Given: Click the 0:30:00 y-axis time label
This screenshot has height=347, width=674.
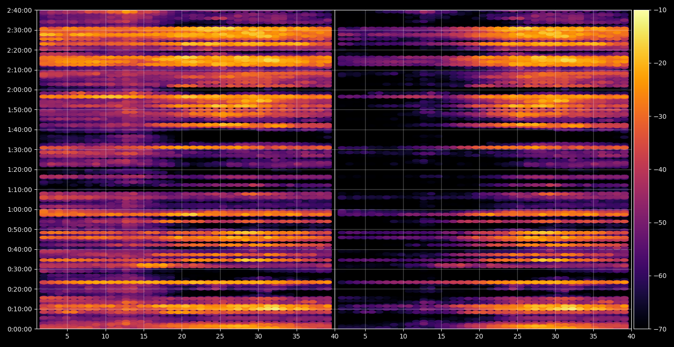Looking at the screenshot, I should [x=20, y=269].
